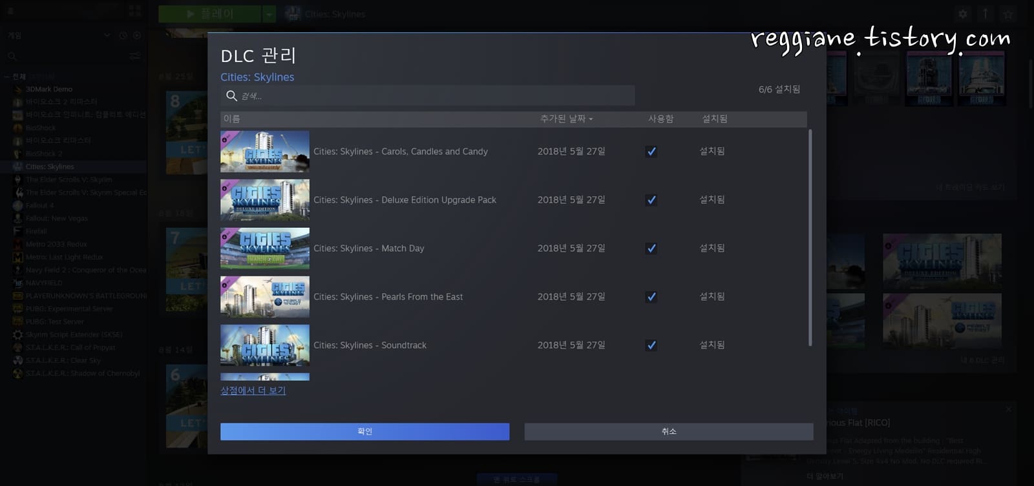The height and width of the screenshot is (486, 1034).
Task: Open 상점에서 더 보기 store link
Action: pyautogui.click(x=253, y=390)
